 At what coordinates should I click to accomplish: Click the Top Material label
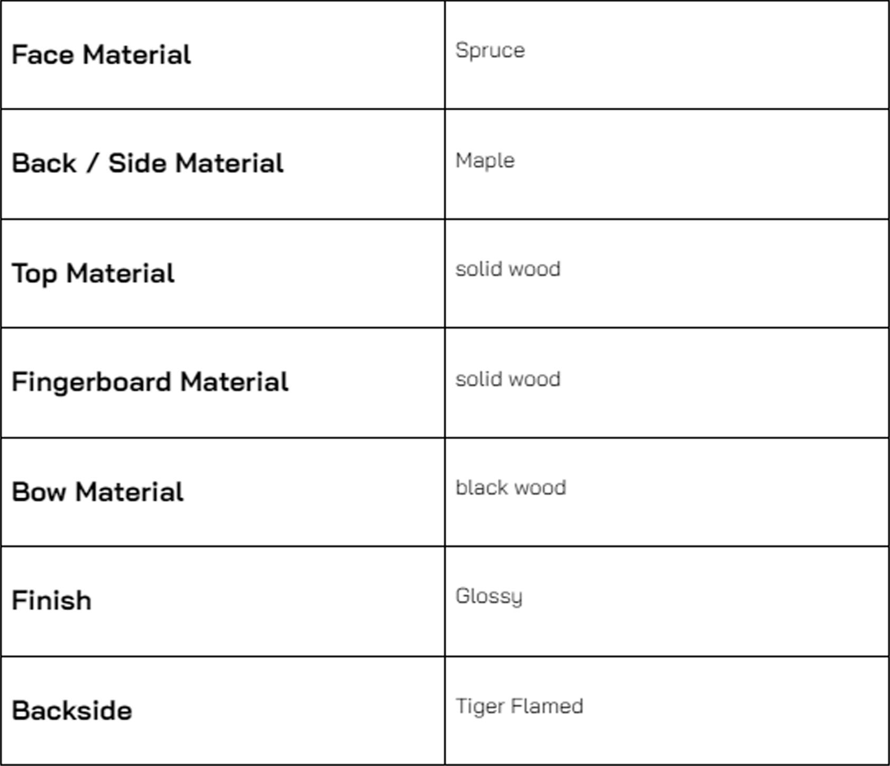pyautogui.click(x=93, y=273)
